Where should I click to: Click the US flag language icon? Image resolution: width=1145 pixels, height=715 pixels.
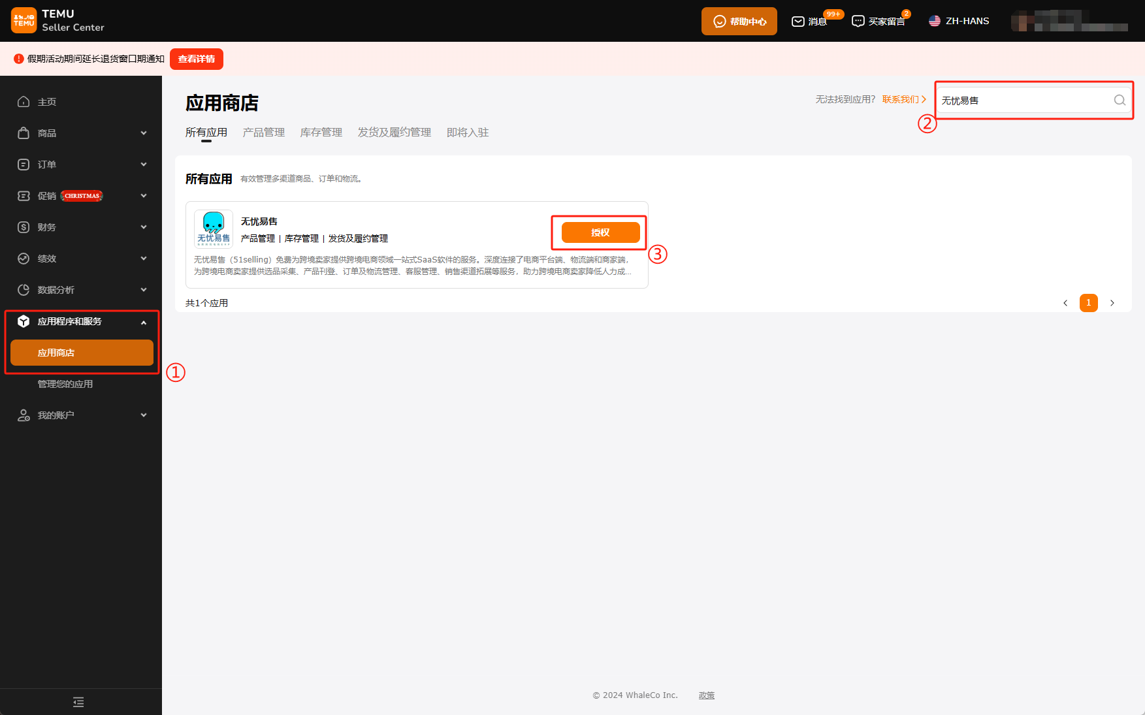[x=935, y=21]
